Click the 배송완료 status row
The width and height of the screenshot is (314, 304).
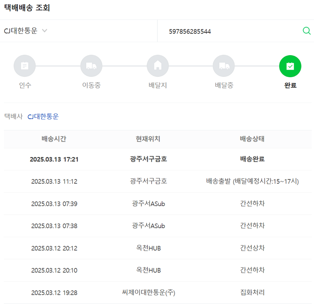252,159
